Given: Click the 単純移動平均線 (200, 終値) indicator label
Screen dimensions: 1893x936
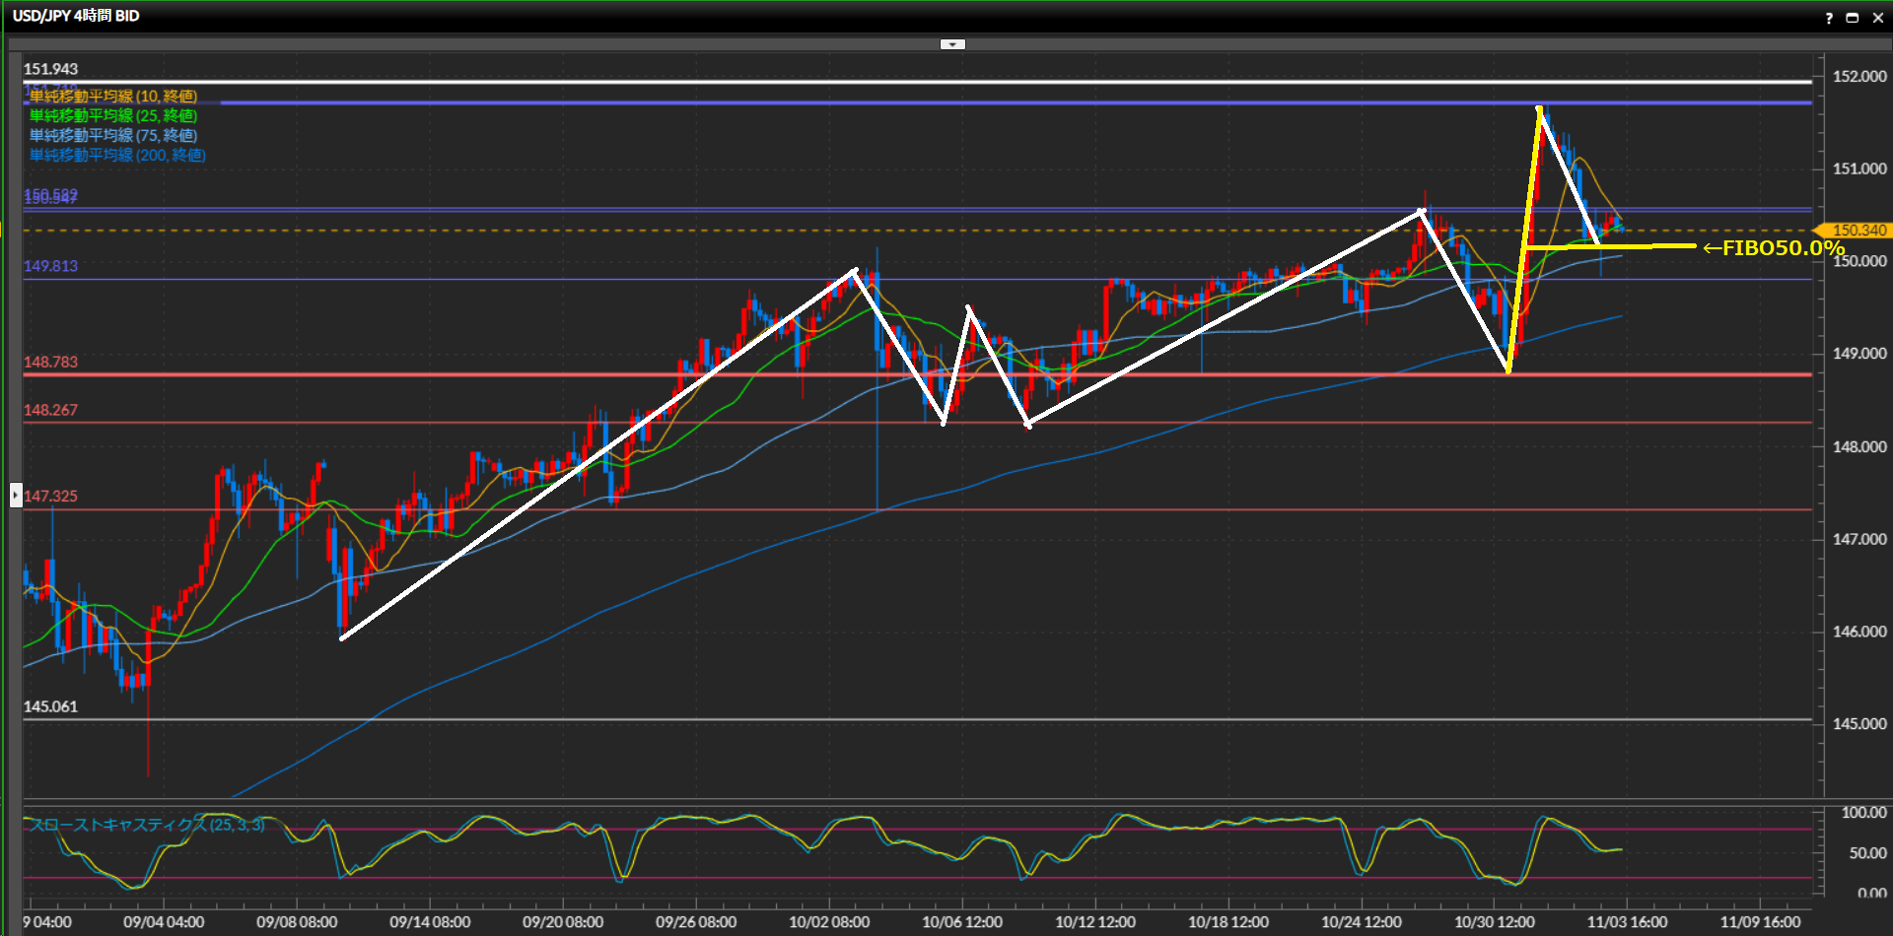Looking at the screenshot, I should 117,155.
